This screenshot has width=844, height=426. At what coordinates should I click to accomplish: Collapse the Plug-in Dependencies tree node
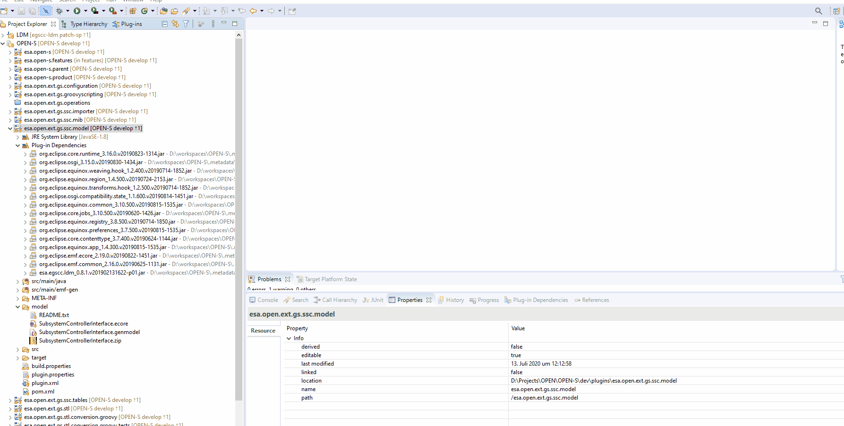point(18,146)
